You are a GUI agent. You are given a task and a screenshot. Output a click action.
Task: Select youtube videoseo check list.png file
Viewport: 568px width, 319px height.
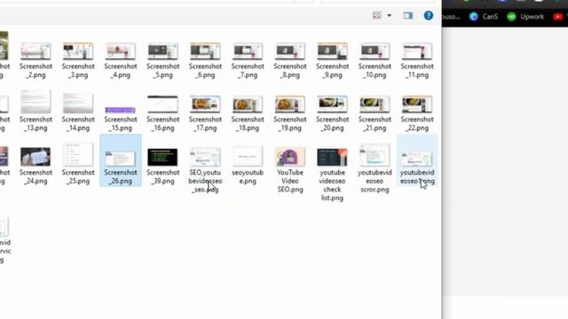tap(332, 175)
